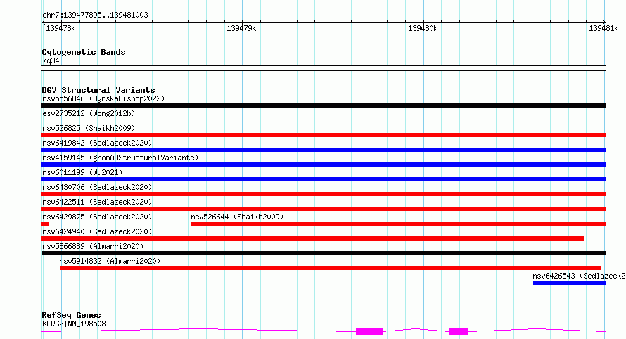Image resolution: width=626 pixels, height=339 pixels.
Task: Select the smaller magenta KLRG2 exon block
Action: point(459,332)
